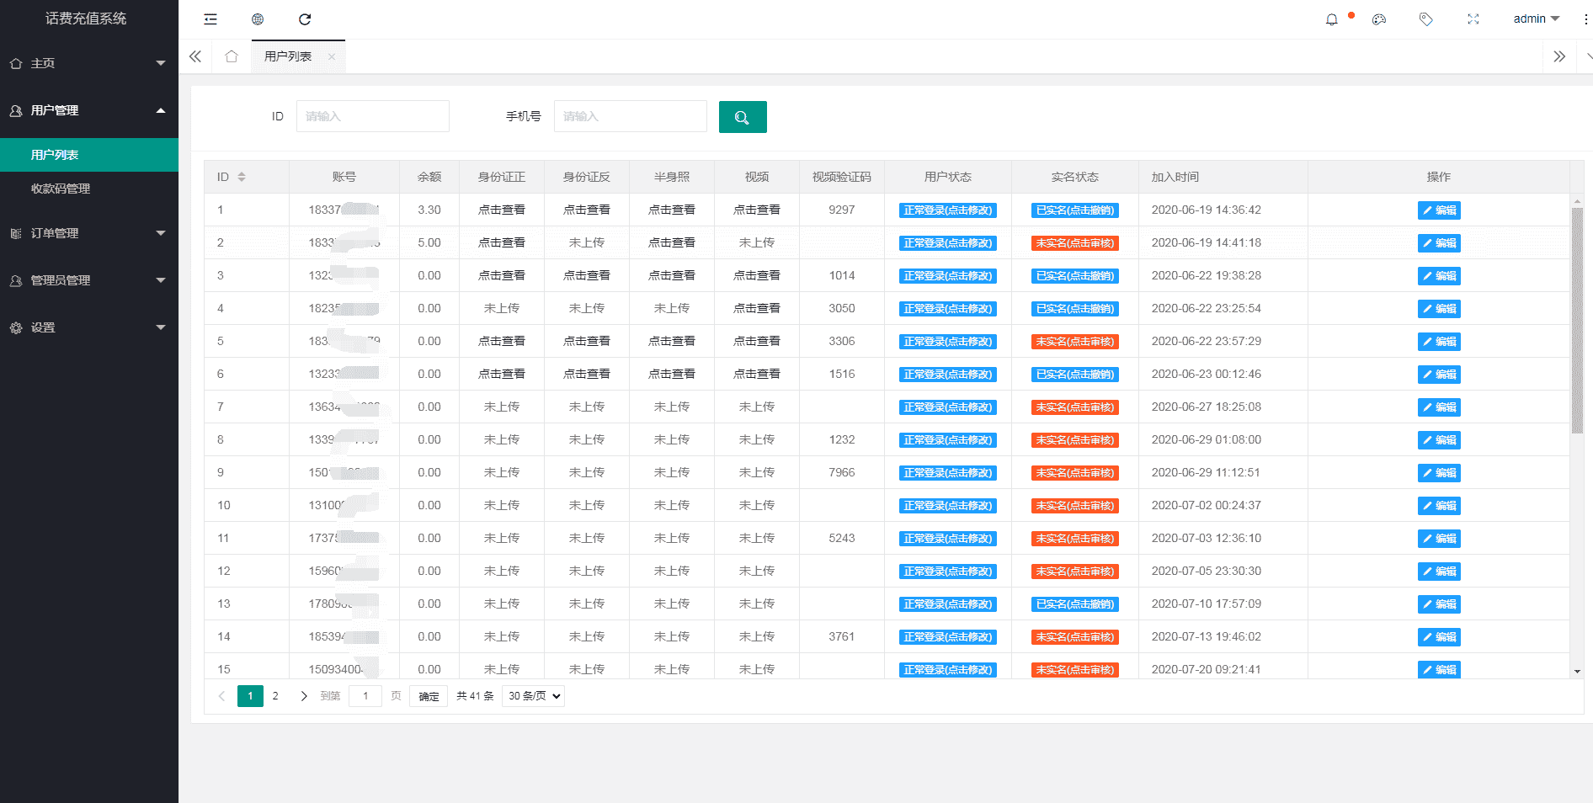This screenshot has width=1593, height=803.
Task: Click the globe website icon
Action: [x=258, y=19]
